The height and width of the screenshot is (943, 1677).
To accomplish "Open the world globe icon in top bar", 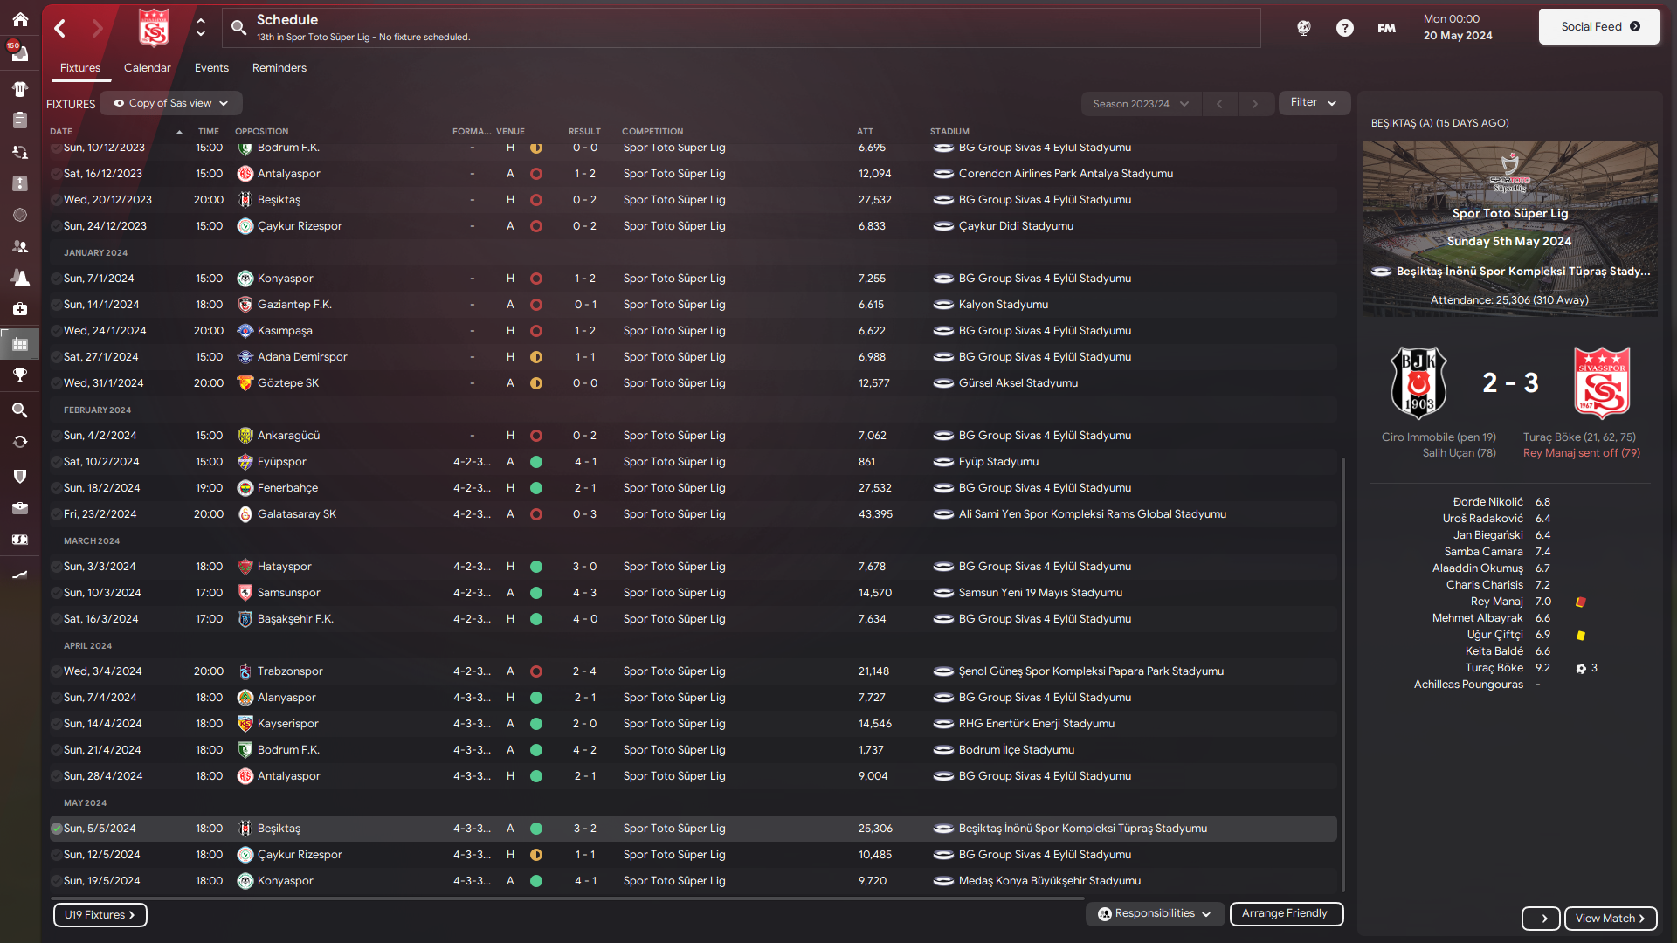I will pyautogui.click(x=1303, y=28).
